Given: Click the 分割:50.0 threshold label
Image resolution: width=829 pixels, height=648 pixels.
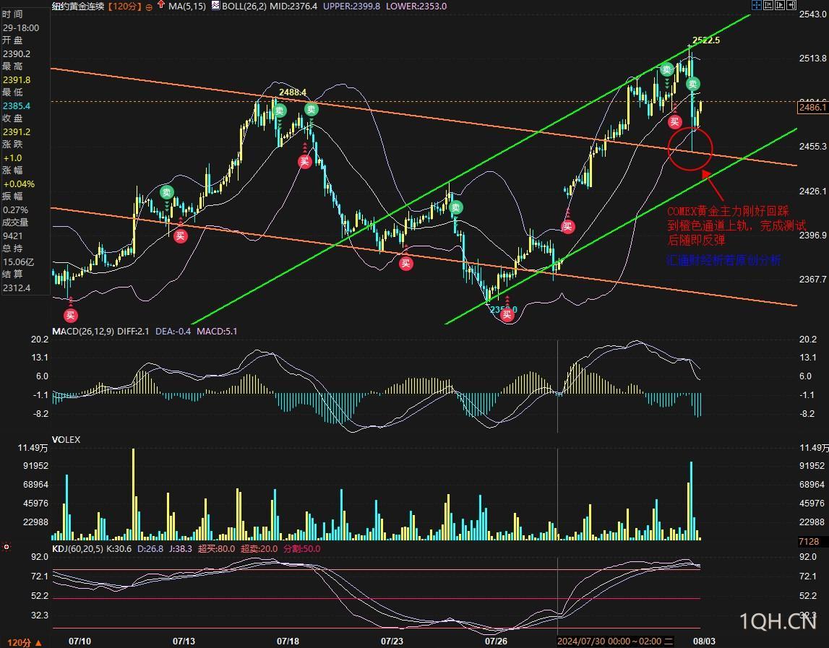Looking at the screenshot, I should click(x=302, y=548).
